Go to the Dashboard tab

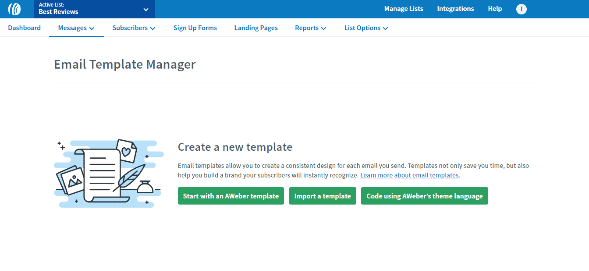tap(24, 28)
